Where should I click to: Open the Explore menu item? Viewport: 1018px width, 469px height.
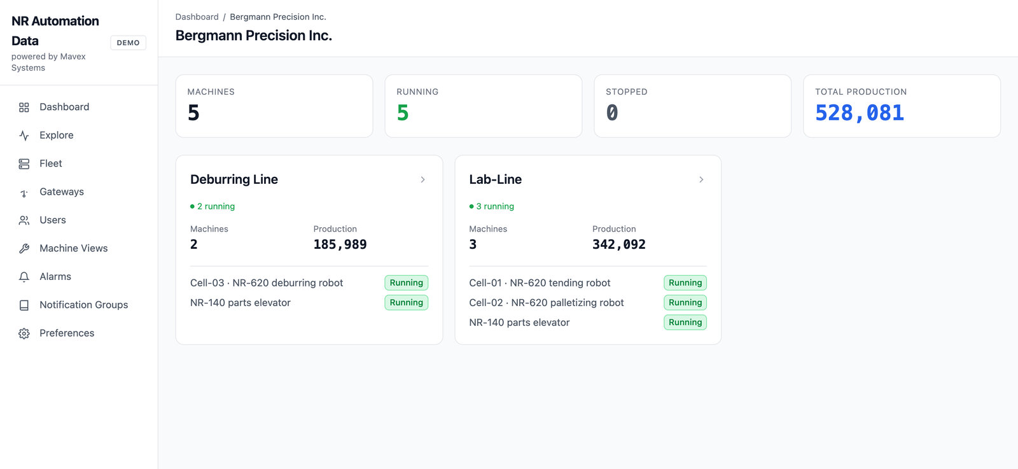(x=79, y=135)
